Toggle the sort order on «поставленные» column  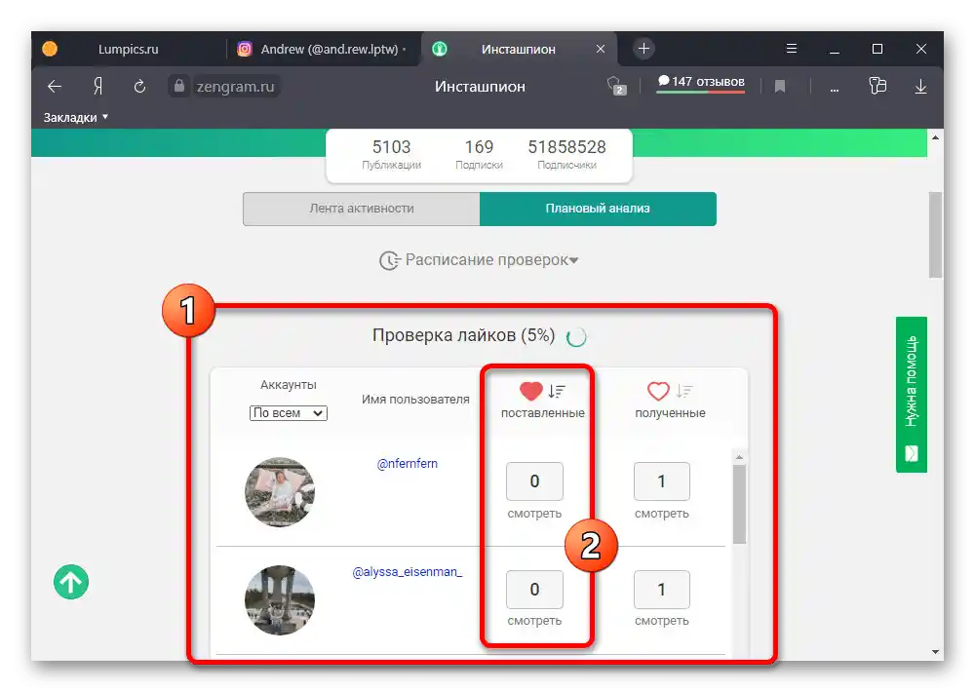556,390
